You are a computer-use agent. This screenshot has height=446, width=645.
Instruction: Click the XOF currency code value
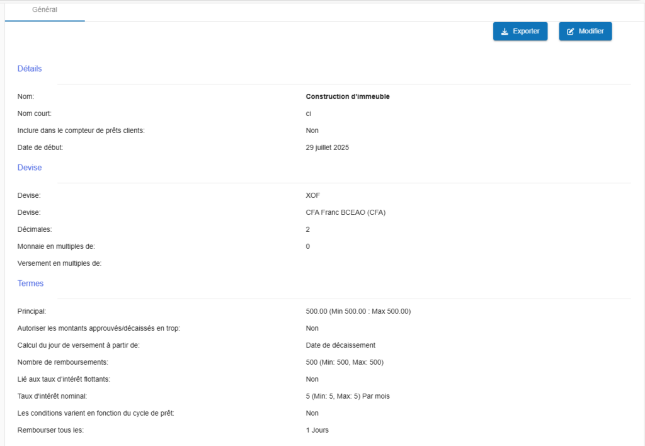pyautogui.click(x=313, y=195)
